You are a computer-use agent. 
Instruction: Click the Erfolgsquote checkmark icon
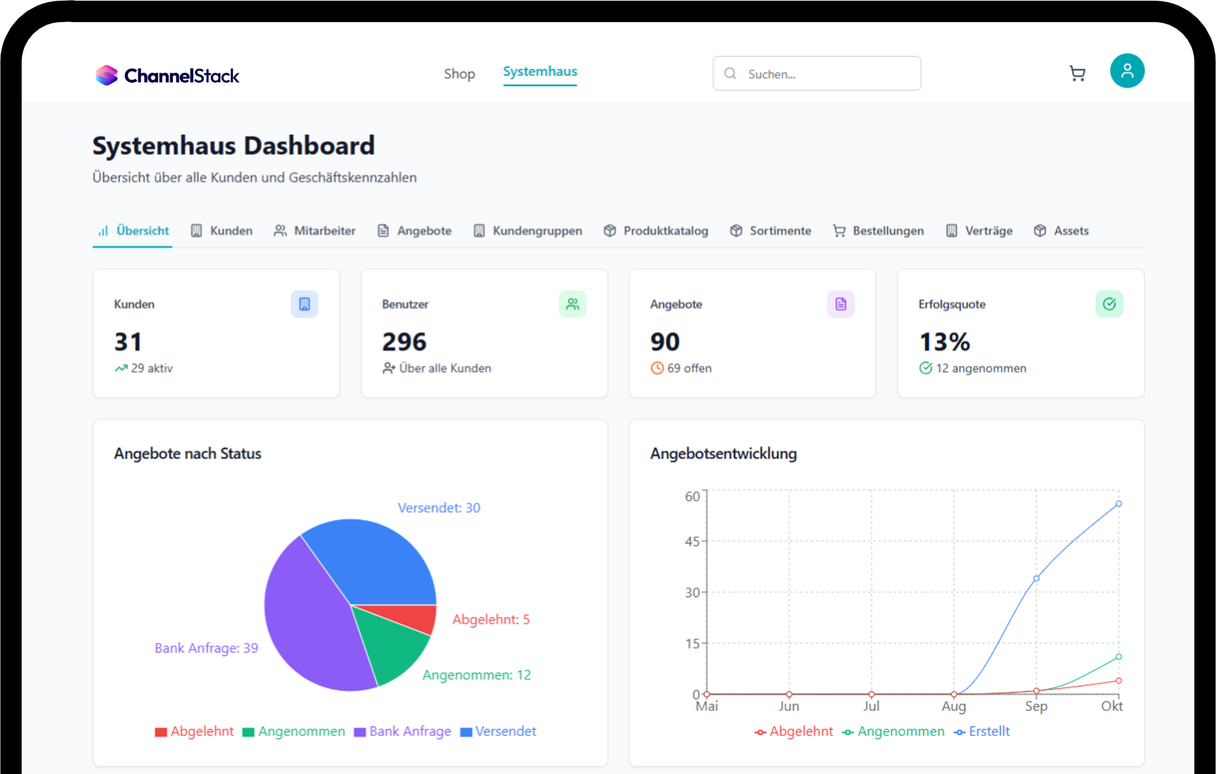coord(1109,304)
